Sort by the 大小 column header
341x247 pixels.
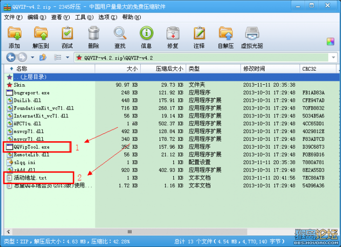coord(118,69)
